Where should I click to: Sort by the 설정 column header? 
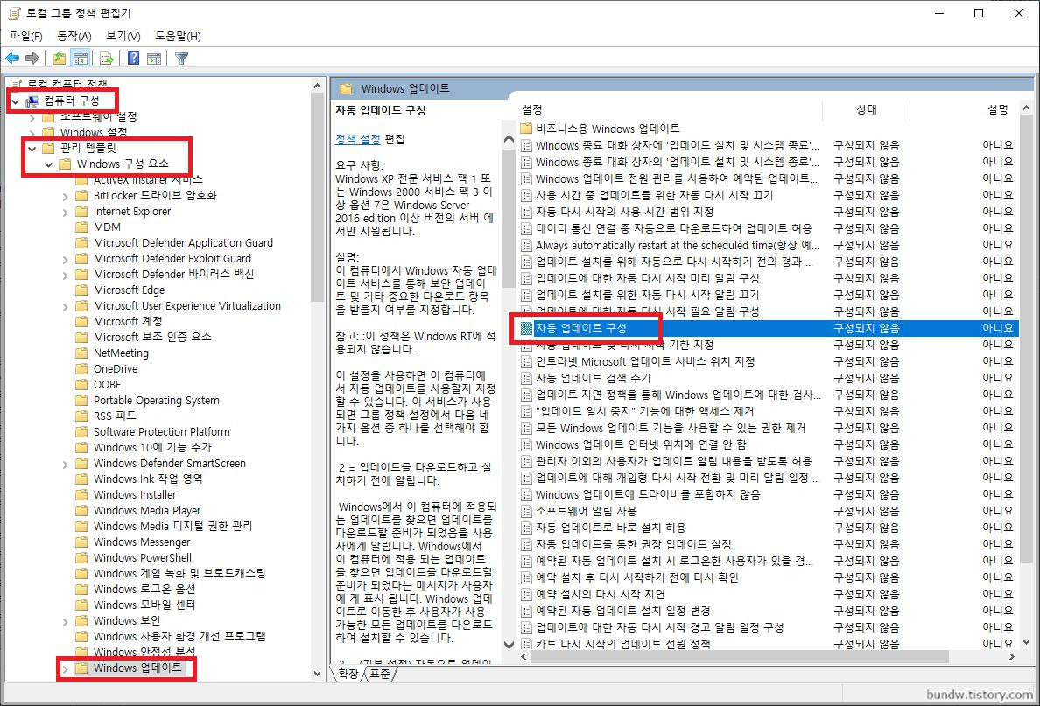(x=669, y=109)
